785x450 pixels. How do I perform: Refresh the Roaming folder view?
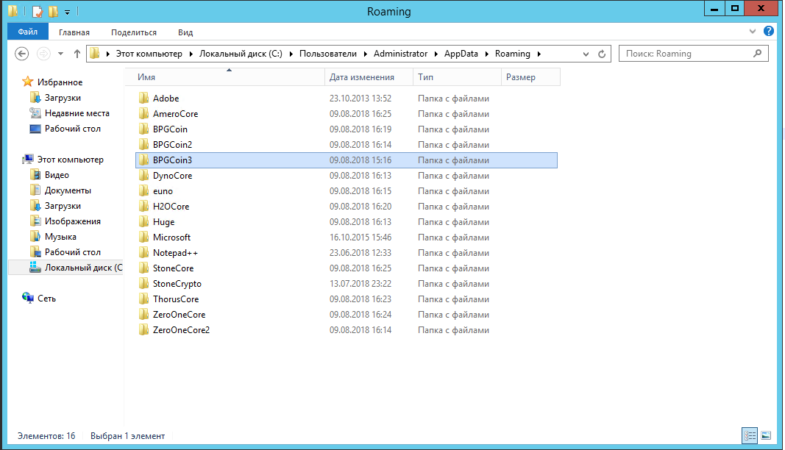(x=602, y=54)
